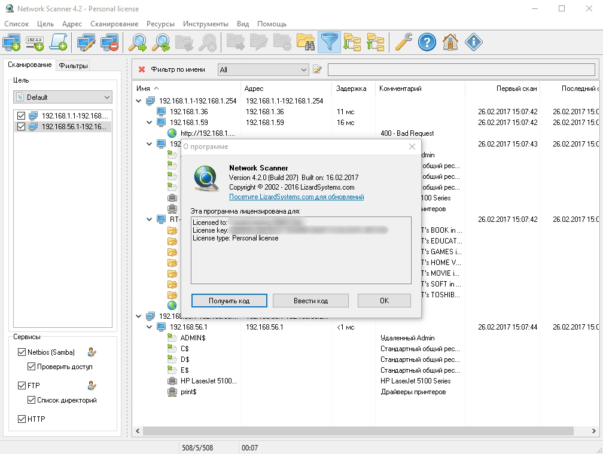The width and height of the screenshot is (603, 454).
Task: Collapse the 192.168.56.1 host node
Action: click(150, 327)
